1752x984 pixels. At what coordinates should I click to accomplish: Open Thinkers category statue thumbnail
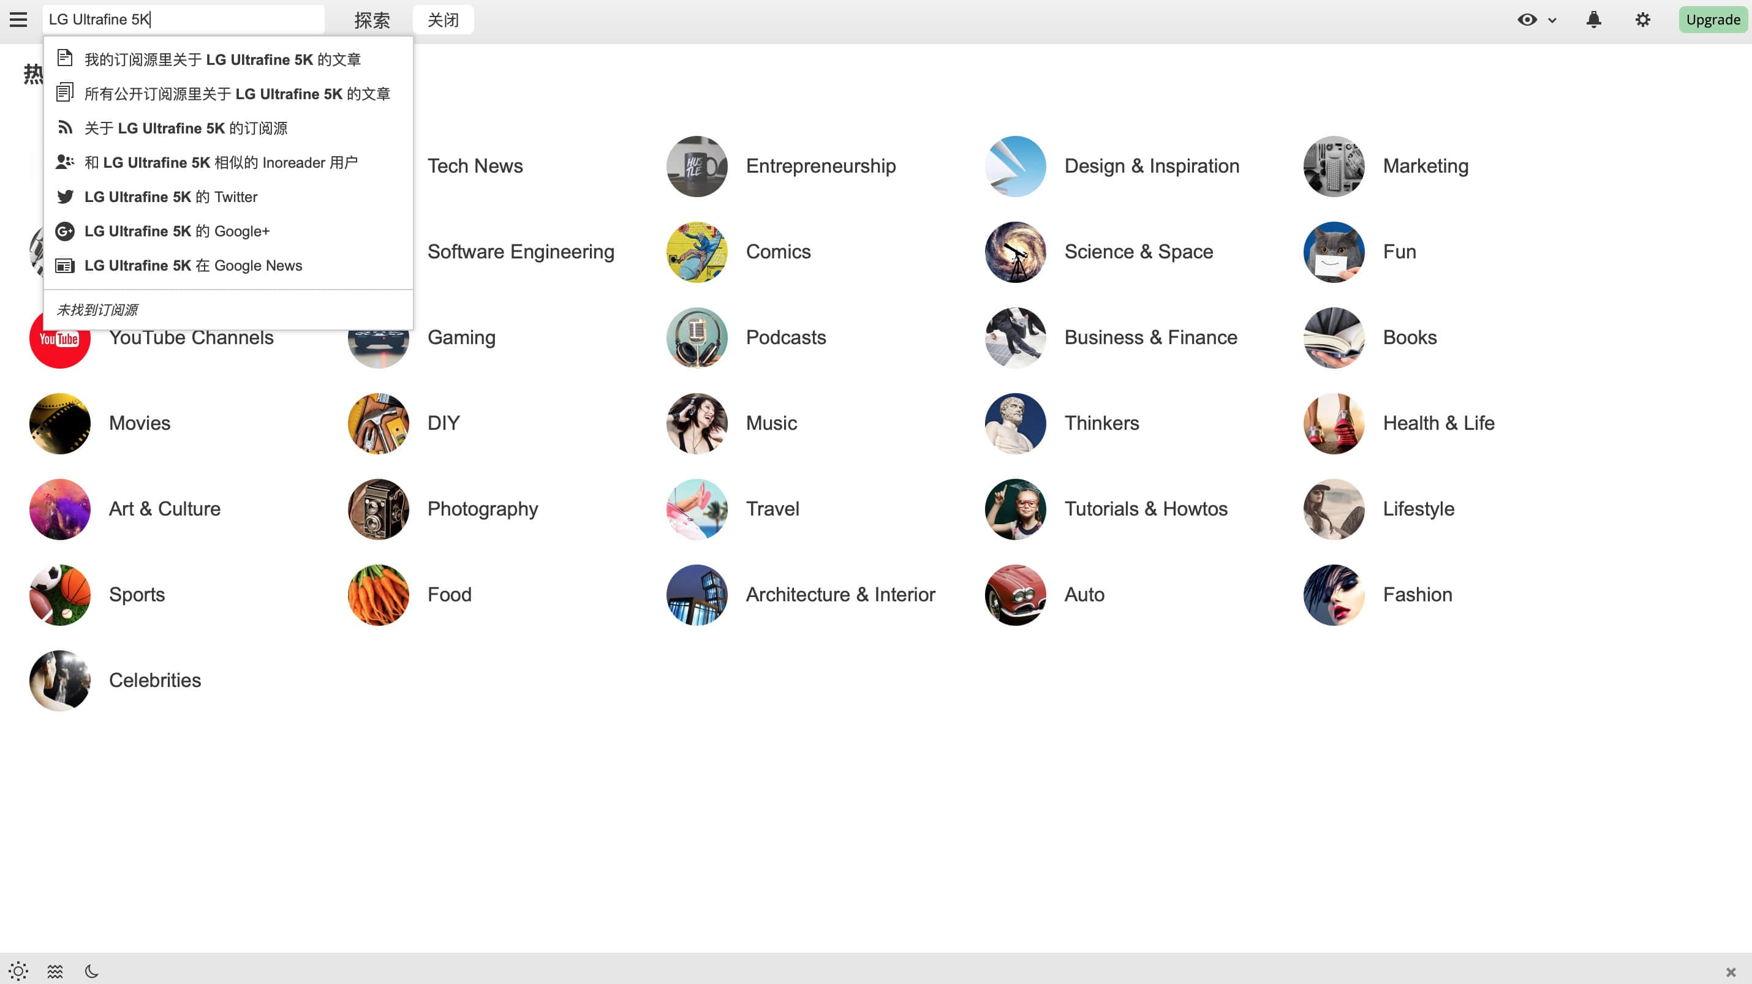click(1016, 424)
